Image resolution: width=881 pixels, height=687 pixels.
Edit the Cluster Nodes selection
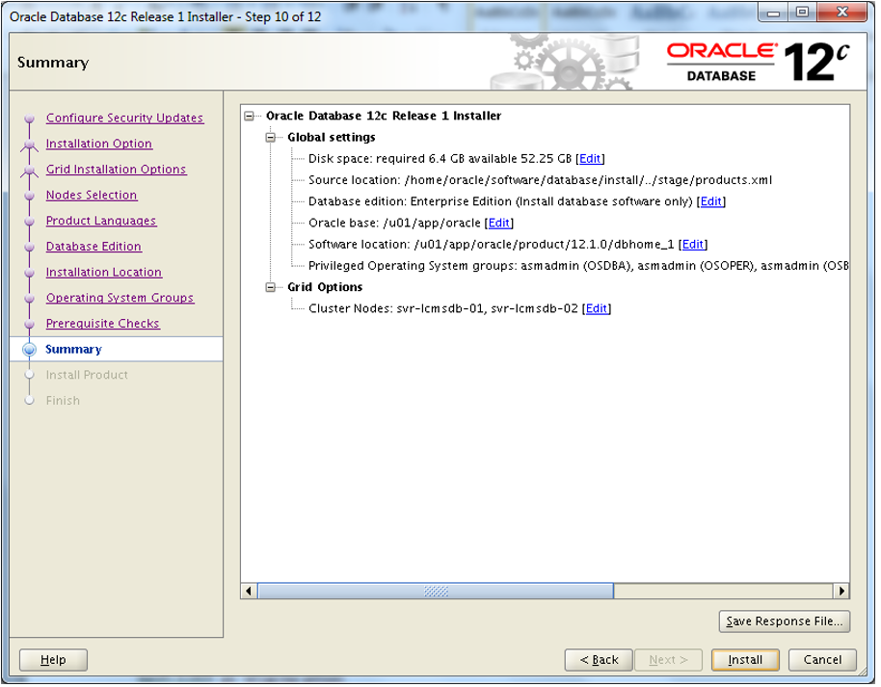pyautogui.click(x=596, y=309)
